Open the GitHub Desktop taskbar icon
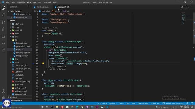This screenshot has height=109, width=195. pos(87,107)
